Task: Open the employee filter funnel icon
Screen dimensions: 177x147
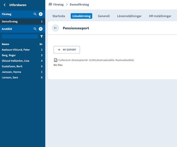Action: [41, 36]
